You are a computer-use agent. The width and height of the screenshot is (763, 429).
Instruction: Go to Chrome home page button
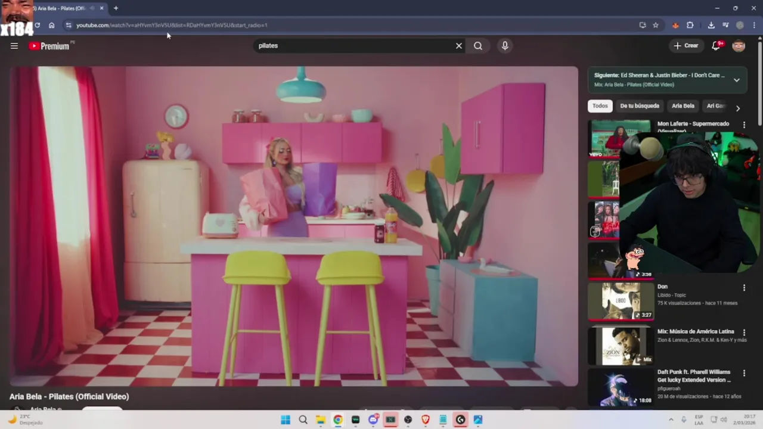(52, 25)
